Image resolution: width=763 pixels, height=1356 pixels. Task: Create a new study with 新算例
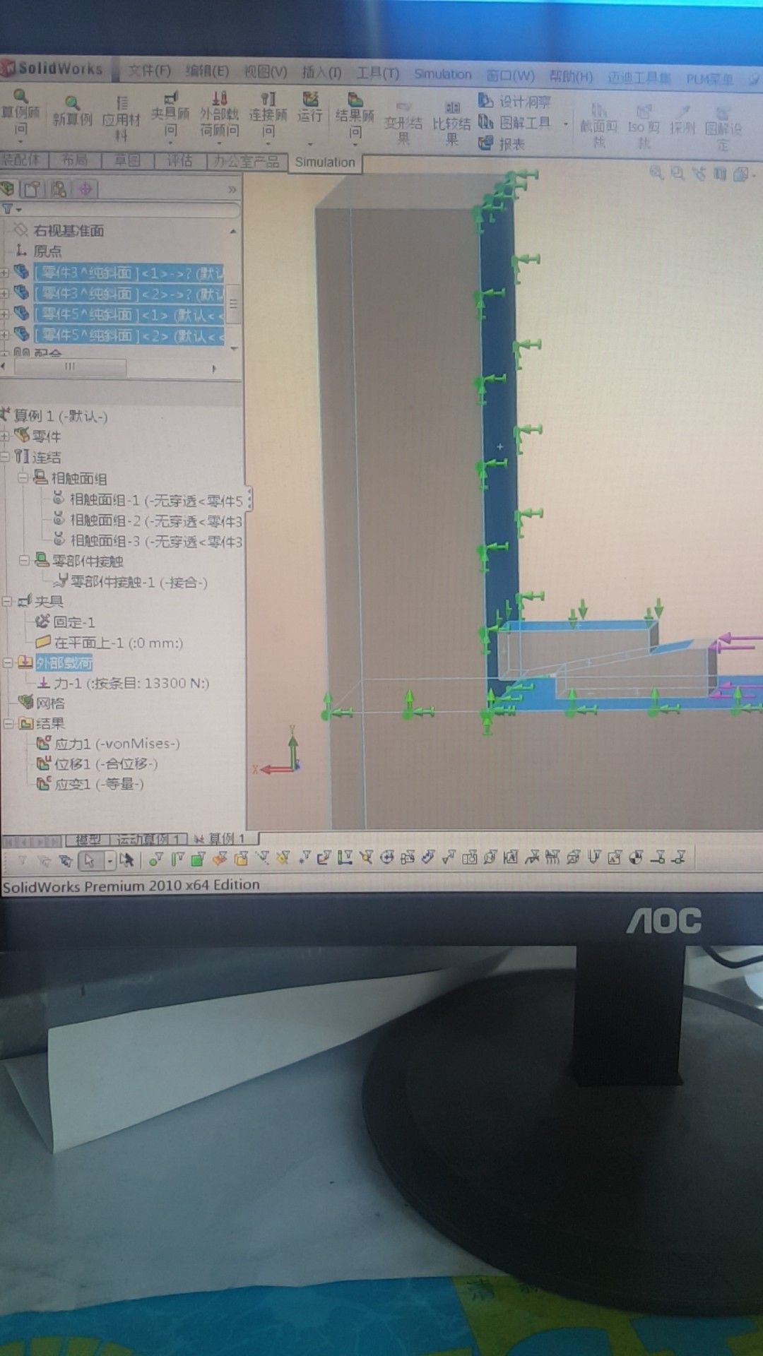point(72,112)
